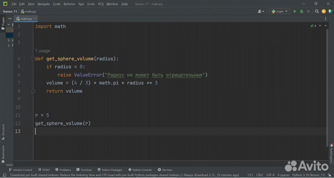Collapse the top project tree node

[8, 25]
